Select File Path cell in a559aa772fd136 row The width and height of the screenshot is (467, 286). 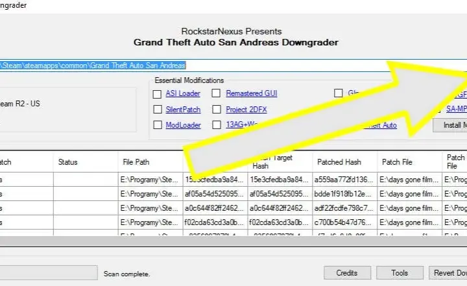point(150,180)
